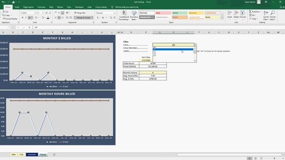Toggle Bold formatting
This screenshot has width=285, height=160.
pyautogui.click(x=22, y=18)
